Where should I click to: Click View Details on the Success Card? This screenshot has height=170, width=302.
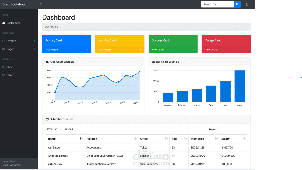158,49
